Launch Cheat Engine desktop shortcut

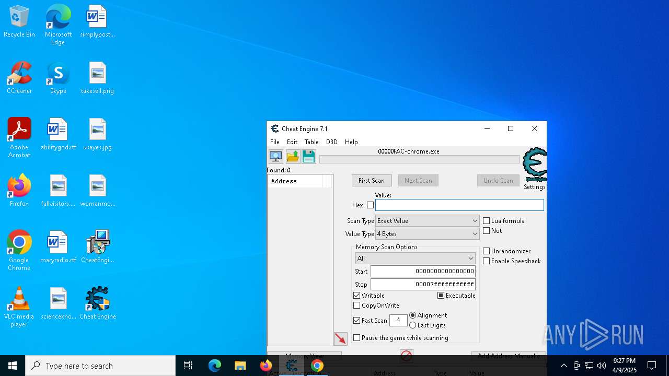click(x=97, y=303)
